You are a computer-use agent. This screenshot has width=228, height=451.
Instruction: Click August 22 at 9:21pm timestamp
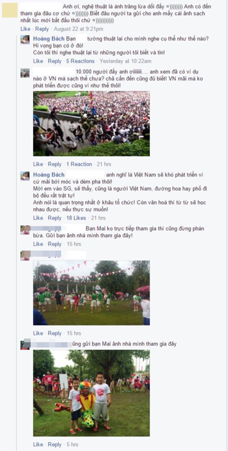point(78,29)
